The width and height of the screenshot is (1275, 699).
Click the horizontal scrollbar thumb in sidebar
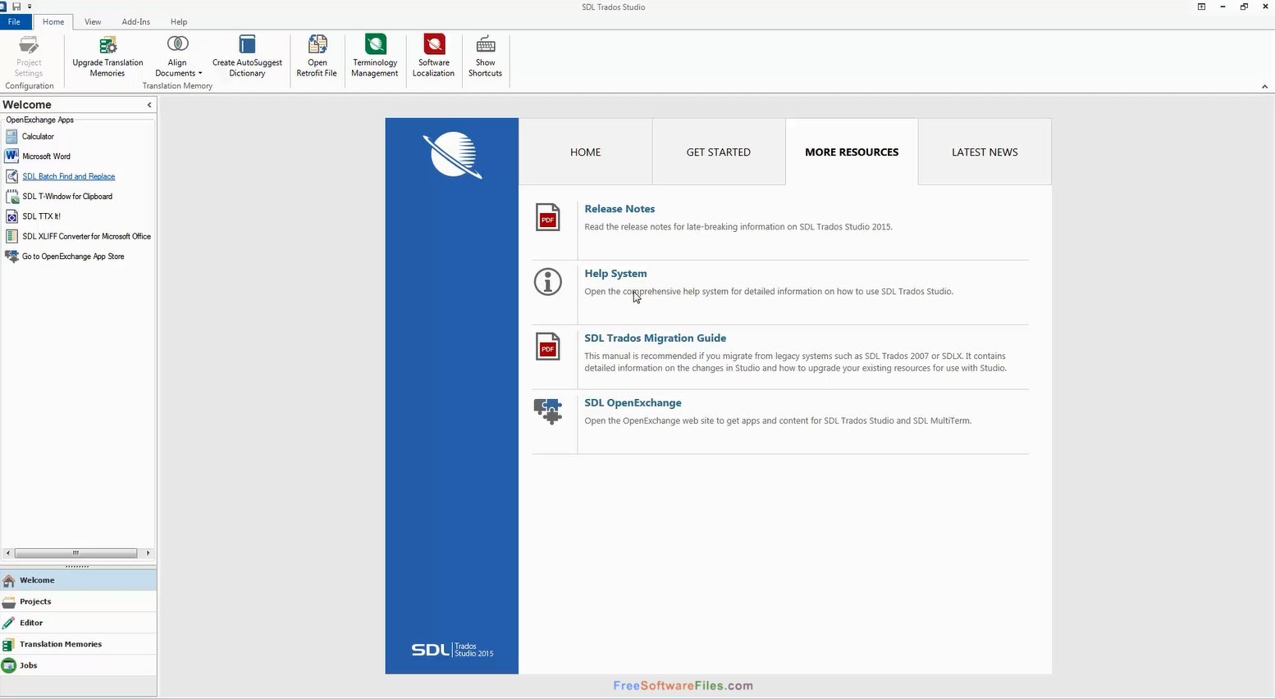pos(75,553)
